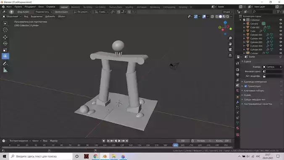Expand the Среда твёрдых тел panel
The height and width of the screenshot is (160, 284).
coord(255,99)
